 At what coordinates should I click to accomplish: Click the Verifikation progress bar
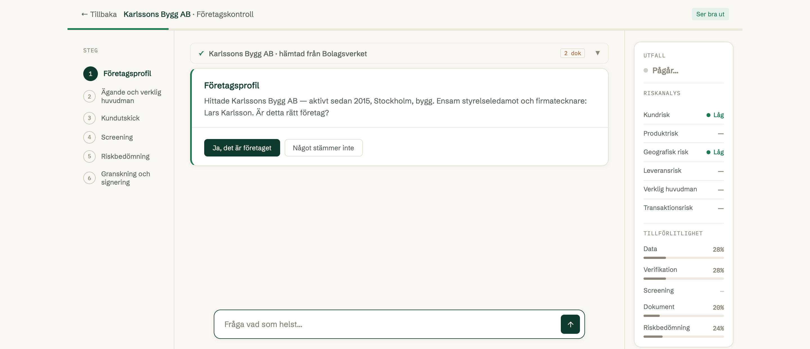click(x=684, y=279)
